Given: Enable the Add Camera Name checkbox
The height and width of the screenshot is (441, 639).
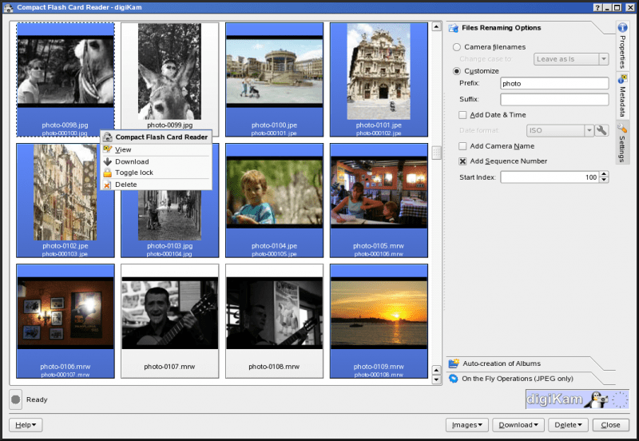Looking at the screenshot, I should point(462,146).
